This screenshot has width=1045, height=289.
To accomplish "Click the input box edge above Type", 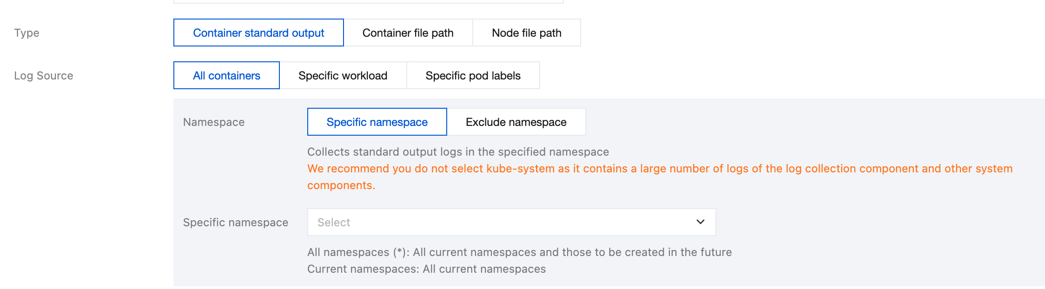I will tap(368, 2).
